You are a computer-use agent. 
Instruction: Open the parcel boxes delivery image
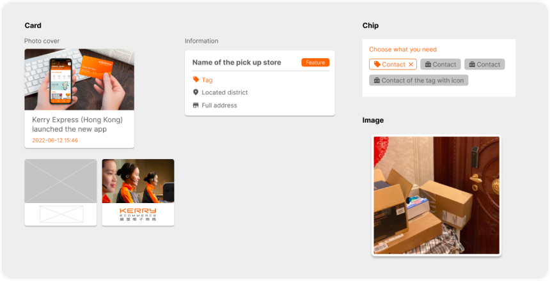coord(436,195)
